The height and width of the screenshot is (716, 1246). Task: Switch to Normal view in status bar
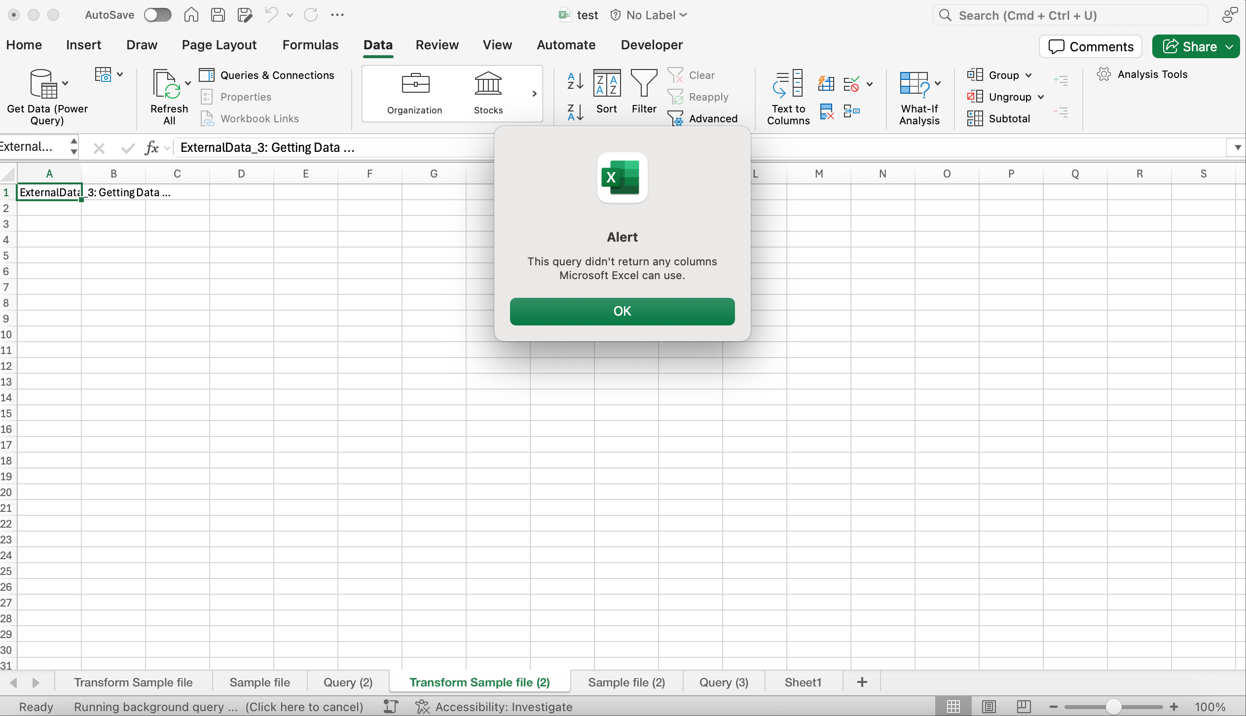point(953,707)
